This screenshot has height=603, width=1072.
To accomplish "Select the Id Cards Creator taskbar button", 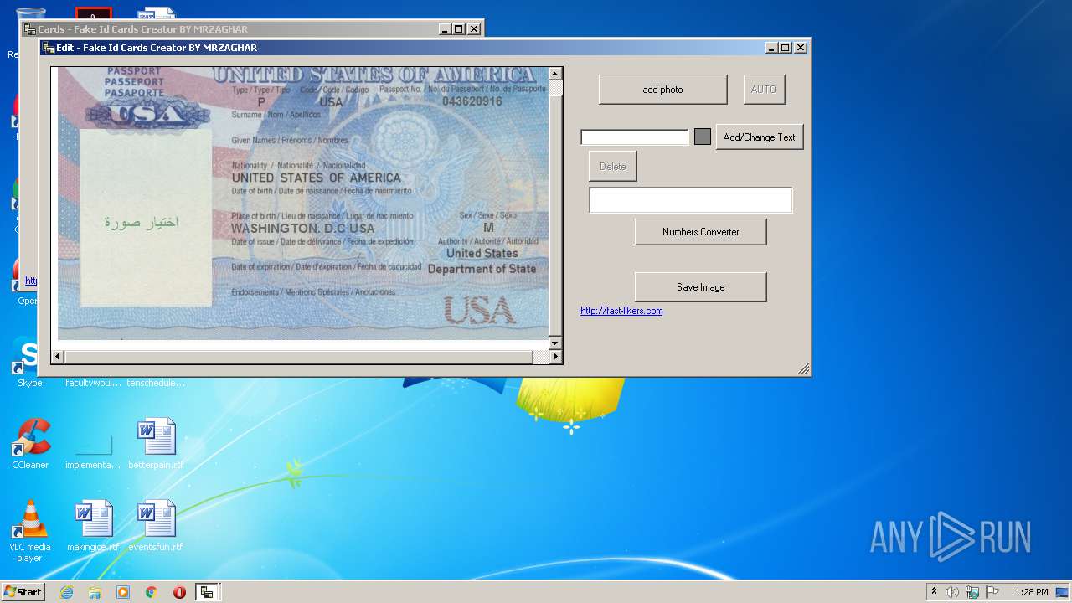I will pos(206,592).
